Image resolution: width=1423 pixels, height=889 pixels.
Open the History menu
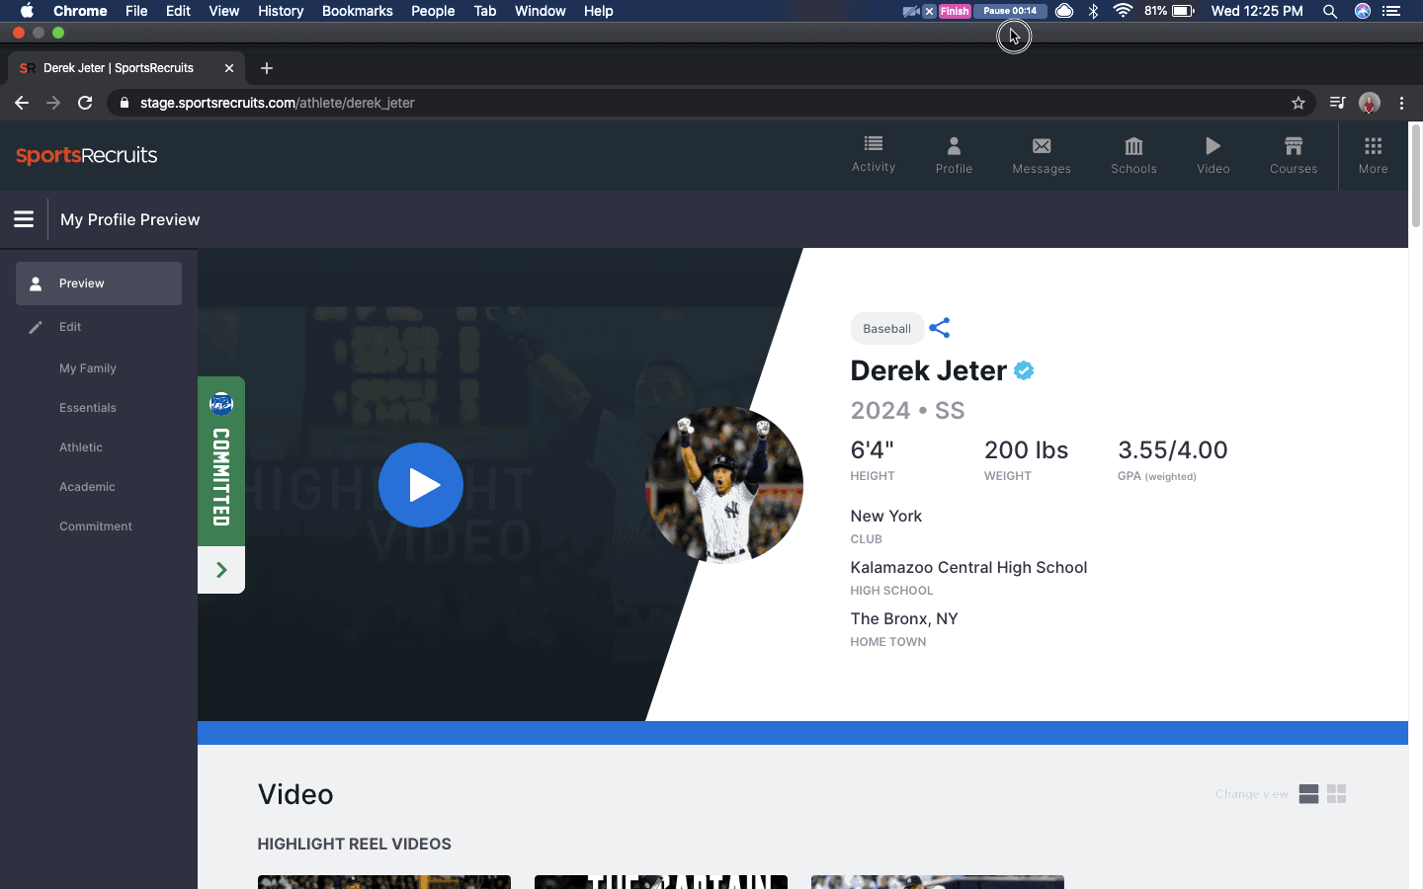[x=281, y=11]
